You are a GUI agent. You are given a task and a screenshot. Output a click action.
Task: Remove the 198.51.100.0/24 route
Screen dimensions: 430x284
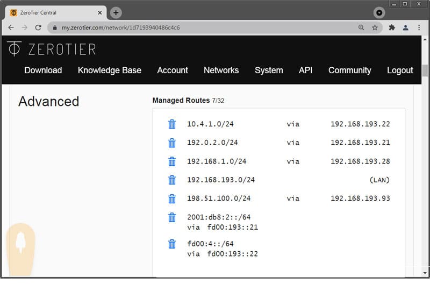click(x=172, y=198)
